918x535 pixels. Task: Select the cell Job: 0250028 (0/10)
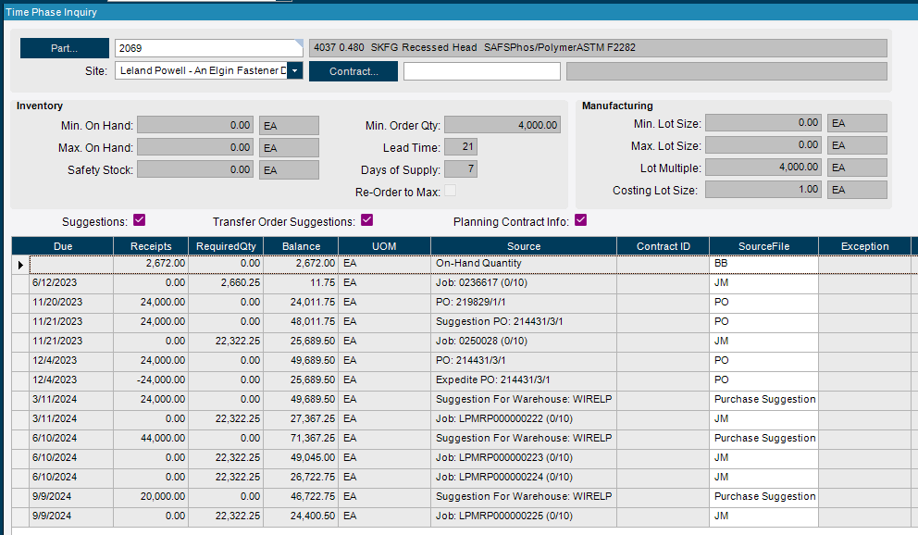click(x=524, y=341)
